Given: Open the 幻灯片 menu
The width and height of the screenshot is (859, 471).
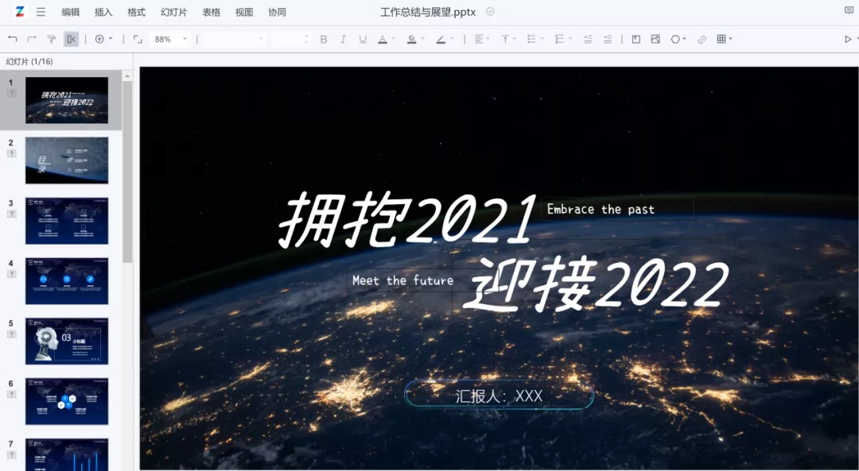Looking at the screenshot, I should tap(173, 12).
